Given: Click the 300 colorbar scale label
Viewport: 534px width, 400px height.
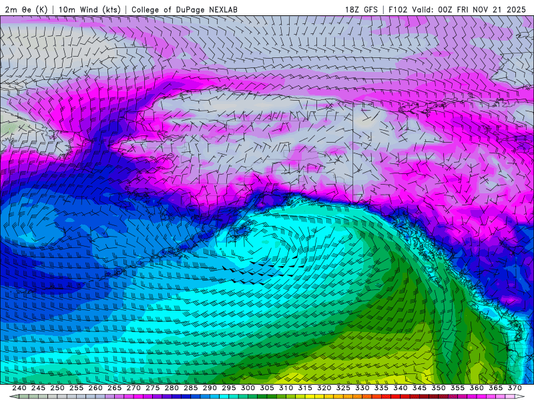Looking at the screenshot, I should point(248,388).
